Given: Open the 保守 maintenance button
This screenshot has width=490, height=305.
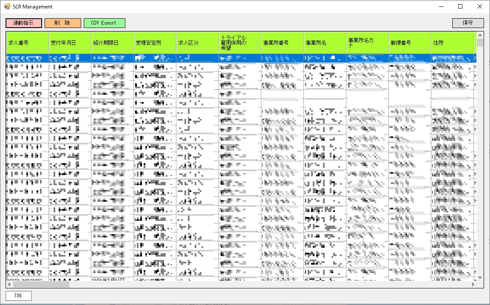Looking at the screenshot, I should click(468, 23).
